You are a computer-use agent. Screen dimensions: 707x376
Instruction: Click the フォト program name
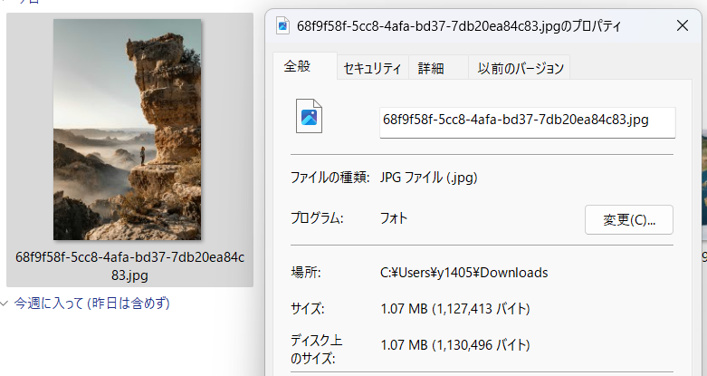(x=395, y=218)
